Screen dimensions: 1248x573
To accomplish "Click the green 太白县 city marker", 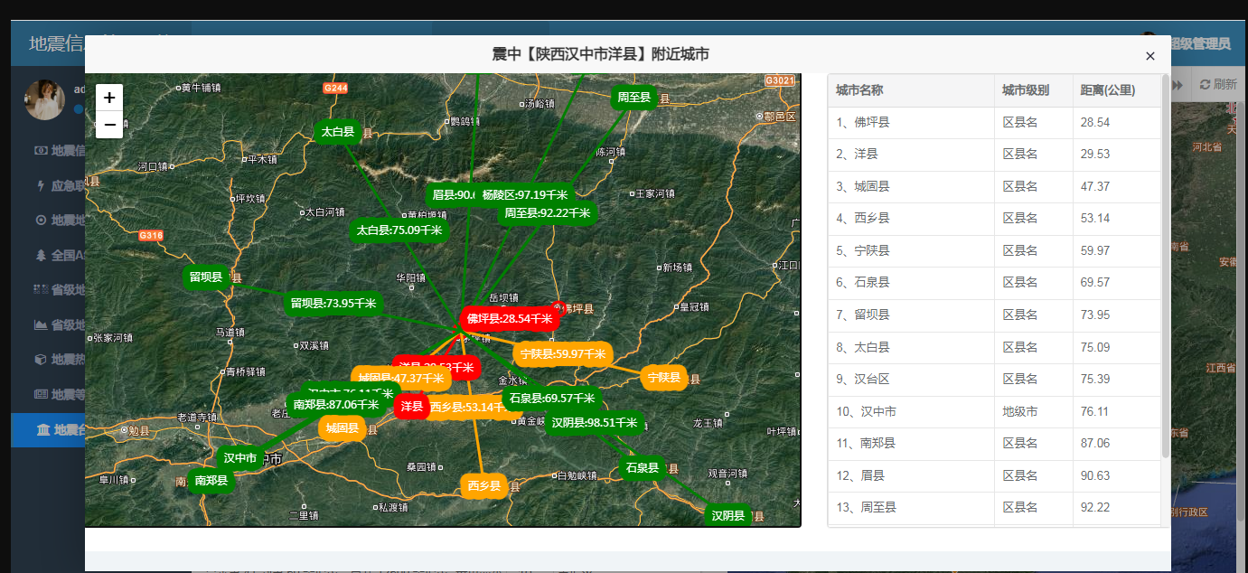I will (x=338, y=132).
